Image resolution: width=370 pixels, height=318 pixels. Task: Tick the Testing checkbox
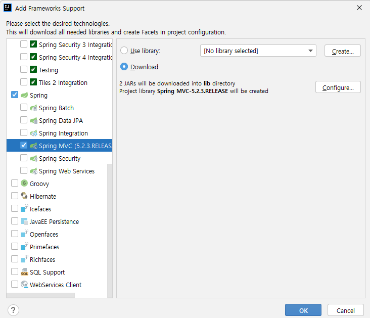tap(24, 69)
